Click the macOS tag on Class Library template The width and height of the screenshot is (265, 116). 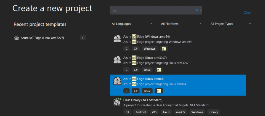[x=181, y=112]
